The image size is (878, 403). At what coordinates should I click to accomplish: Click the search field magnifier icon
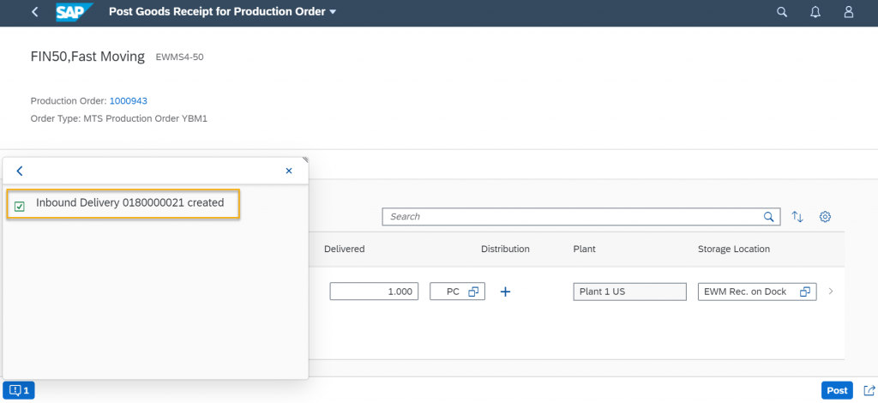769,217
